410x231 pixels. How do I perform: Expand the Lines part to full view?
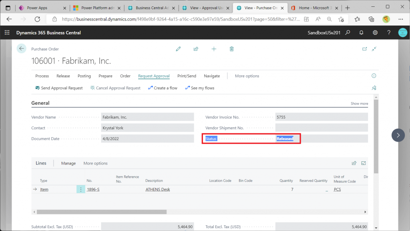tap(364, 163)
